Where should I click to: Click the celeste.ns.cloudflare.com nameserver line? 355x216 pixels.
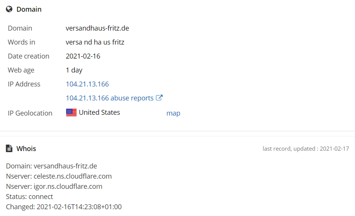(x=59, y=176)
